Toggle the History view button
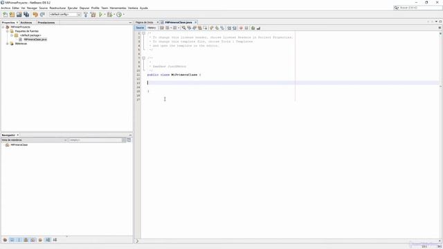The height and width of the screenshot is (249, 443). [152, 28]
